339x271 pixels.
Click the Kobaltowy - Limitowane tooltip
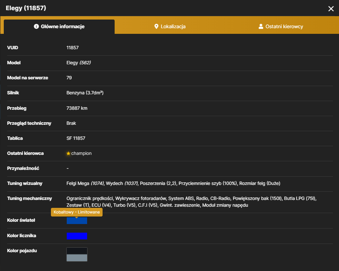77,212
